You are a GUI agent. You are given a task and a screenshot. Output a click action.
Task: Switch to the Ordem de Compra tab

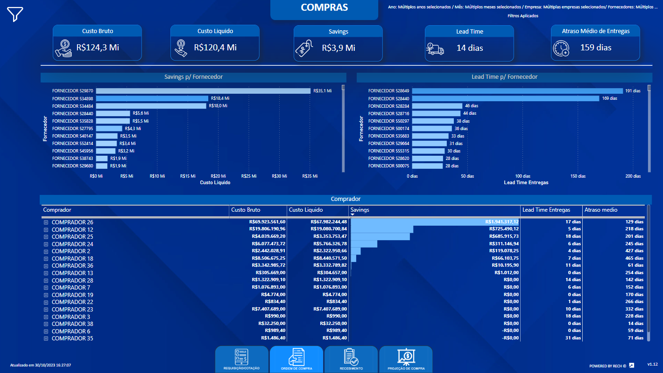tap(296, 359)
